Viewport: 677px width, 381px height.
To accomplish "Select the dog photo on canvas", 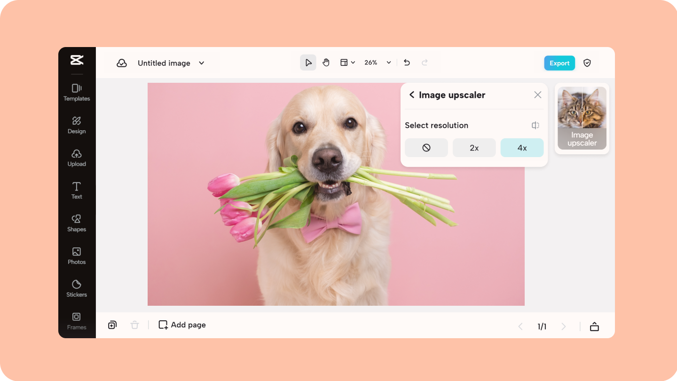I will [x=336, y=194].
